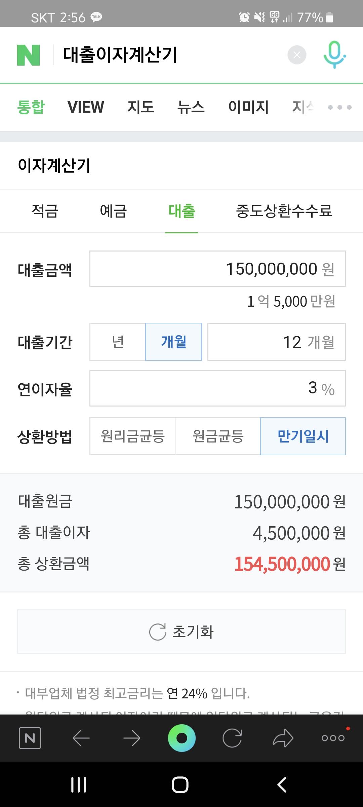The height and width of the screenshot is (807, 363).
Task: Select 개월 as loan period unit
Action: tap(173, 342)
